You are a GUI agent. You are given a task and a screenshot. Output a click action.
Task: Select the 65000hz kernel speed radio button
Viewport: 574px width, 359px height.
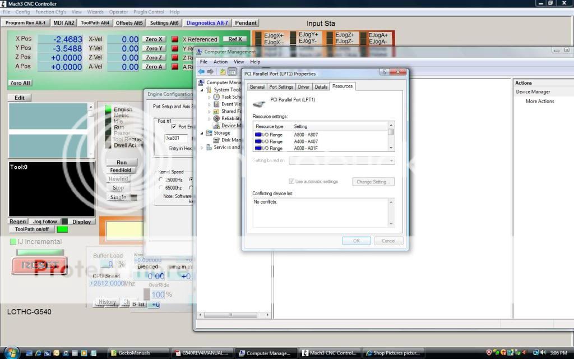click(x=161, y=188)
